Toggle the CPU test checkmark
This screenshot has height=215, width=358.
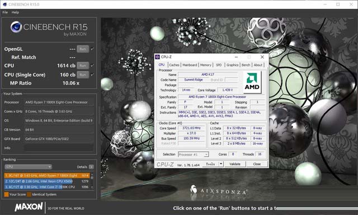(92, 66)
